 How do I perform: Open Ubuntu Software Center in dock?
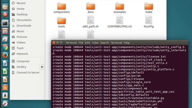[5, 88]
